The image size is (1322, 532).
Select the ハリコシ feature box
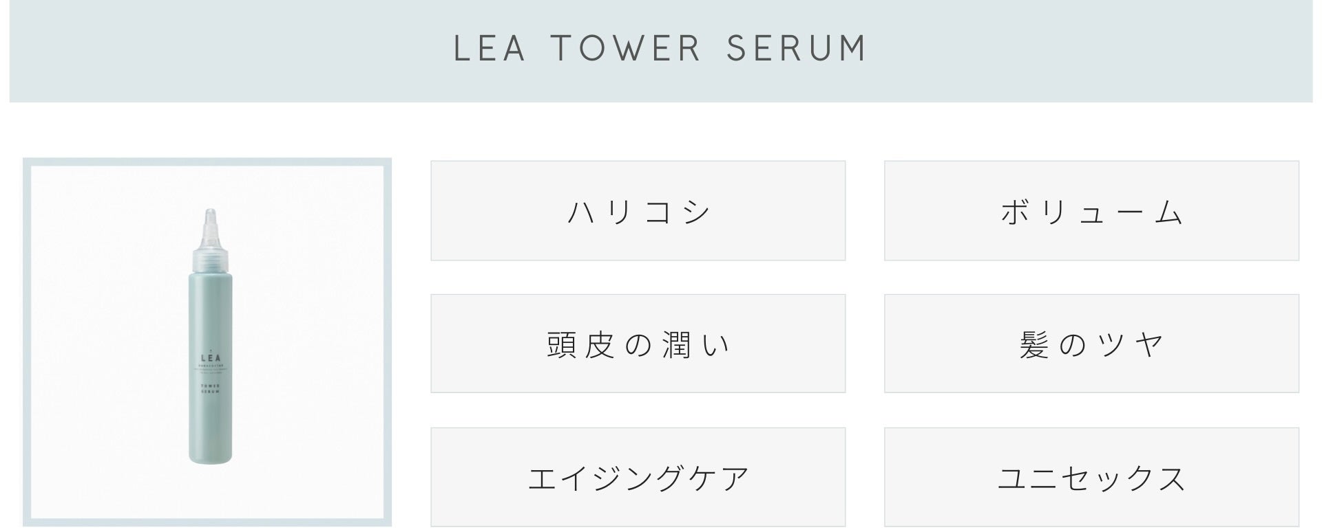638,211
